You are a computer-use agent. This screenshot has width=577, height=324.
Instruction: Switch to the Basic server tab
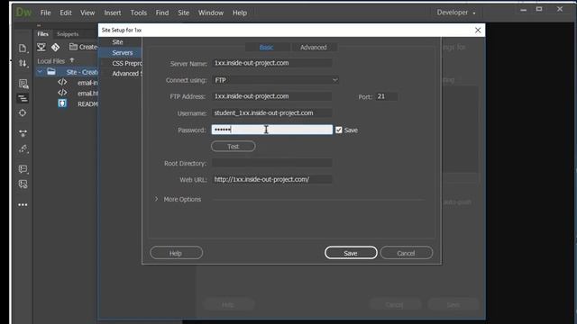(267, 47)
